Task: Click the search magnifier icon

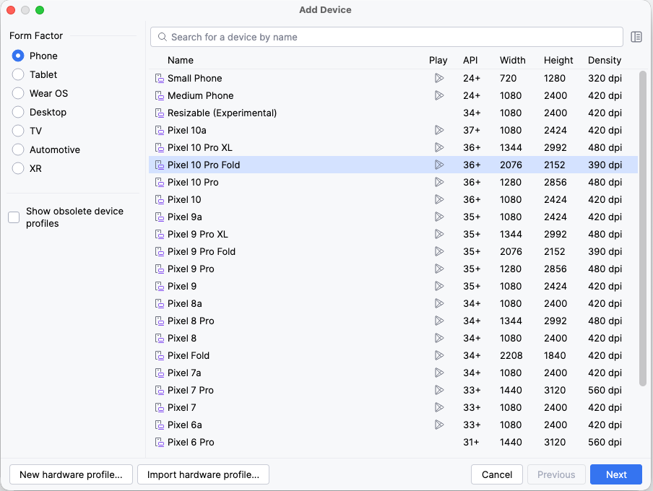Action: [163, 37]
